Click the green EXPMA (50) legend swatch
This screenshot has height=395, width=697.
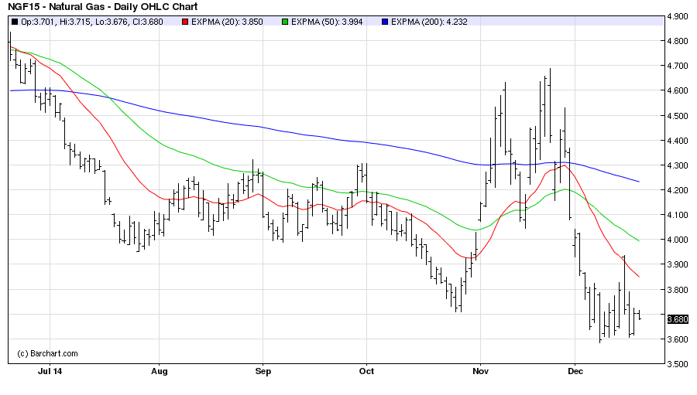(x=285, y=22)
